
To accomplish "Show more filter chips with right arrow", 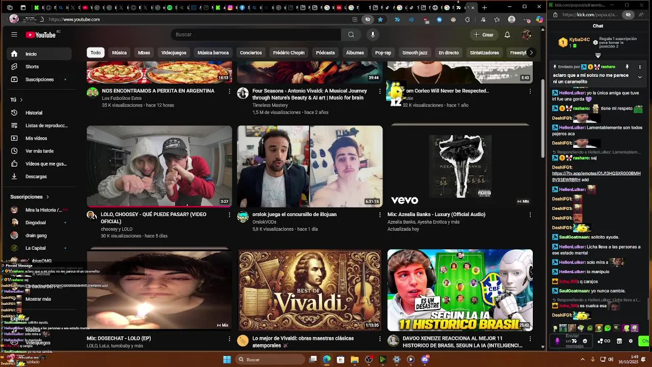I will (x=531, y=53).
